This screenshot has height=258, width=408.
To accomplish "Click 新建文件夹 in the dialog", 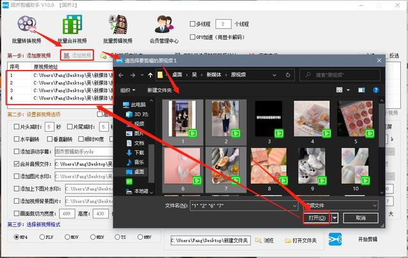I will (x=159, y=90).
